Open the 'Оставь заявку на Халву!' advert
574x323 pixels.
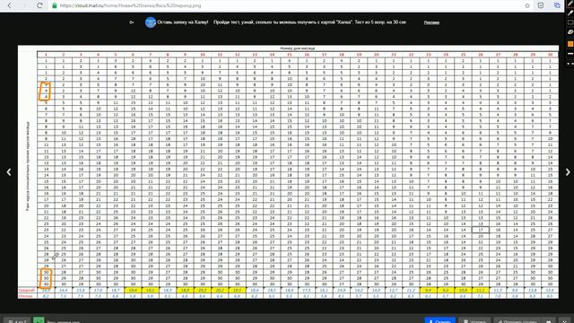click(183, 22)
